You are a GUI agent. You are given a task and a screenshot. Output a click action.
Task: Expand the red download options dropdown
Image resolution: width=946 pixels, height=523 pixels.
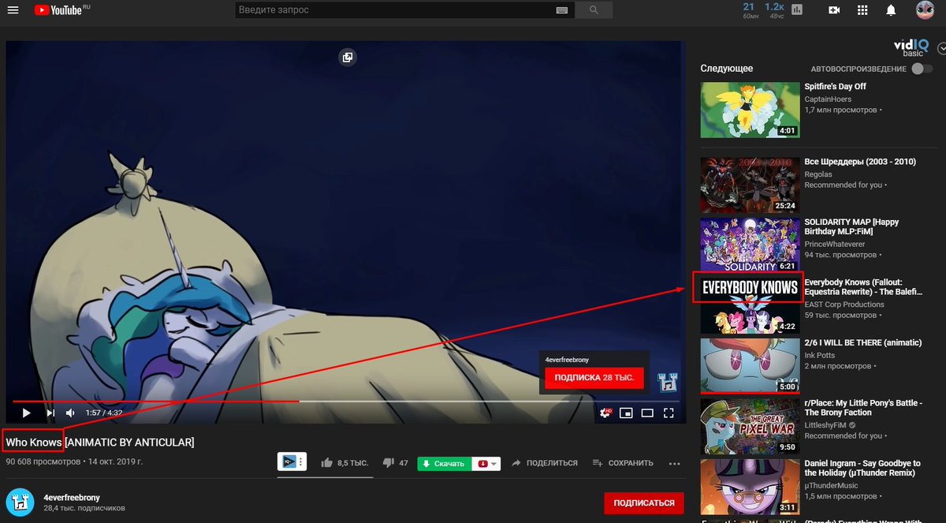click(488, 463)
